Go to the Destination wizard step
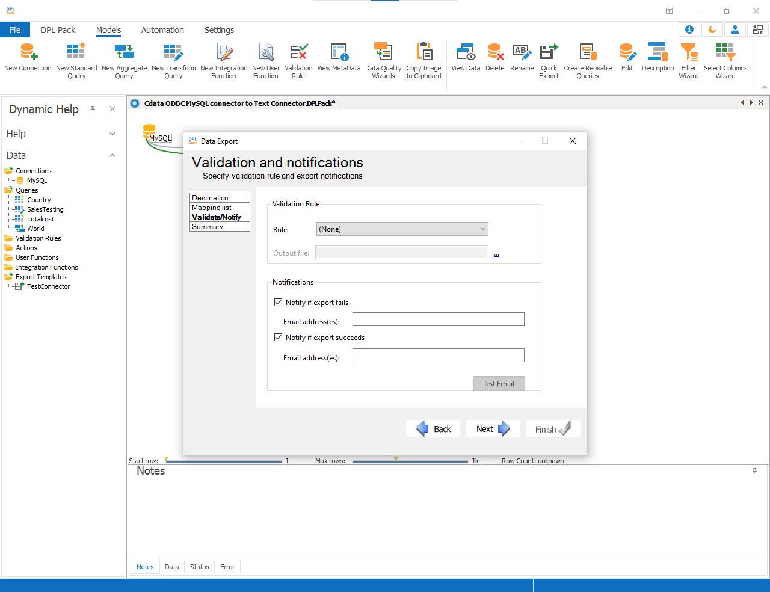770x592 pixels. (220, 198)
